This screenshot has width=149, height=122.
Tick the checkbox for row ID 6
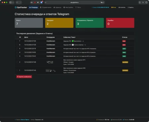click(x=17, y=45)
